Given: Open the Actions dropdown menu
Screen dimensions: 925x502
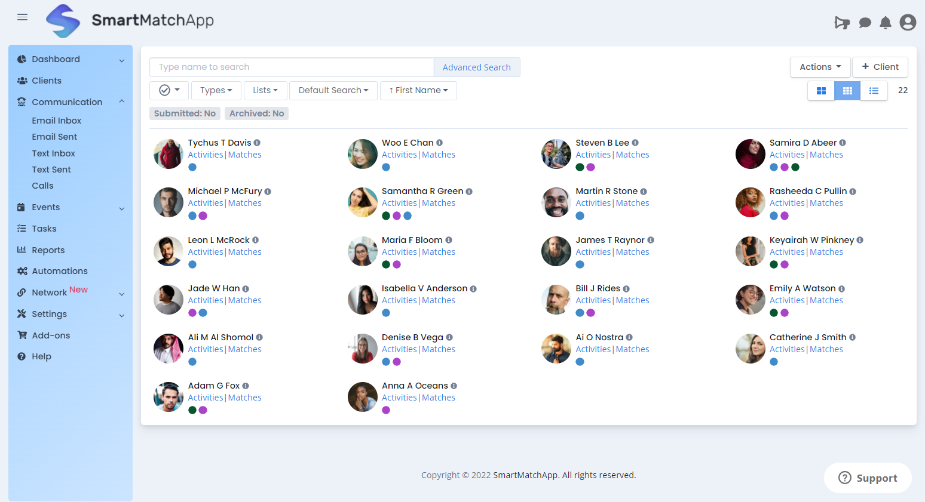Looking at the screenshot, I should click(x=820, y=67).
